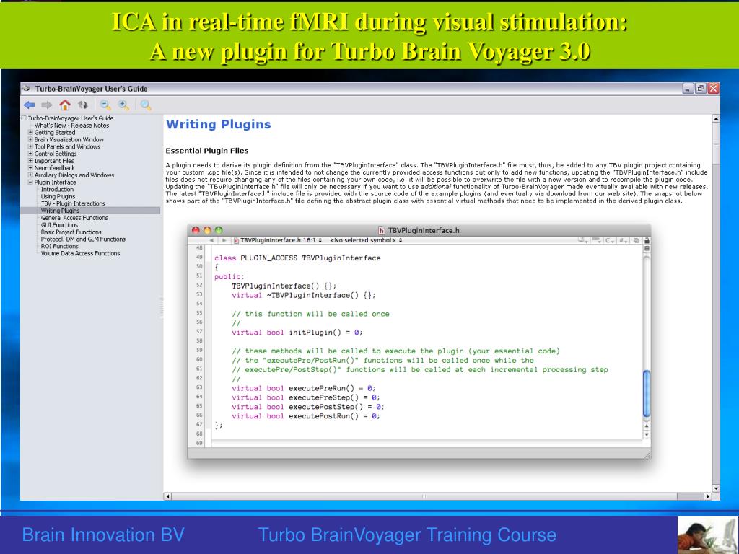The width and height of the screenshot is (739, 554).
Task: Open Basic Project Functions topic
Action: tap(71, 232)
